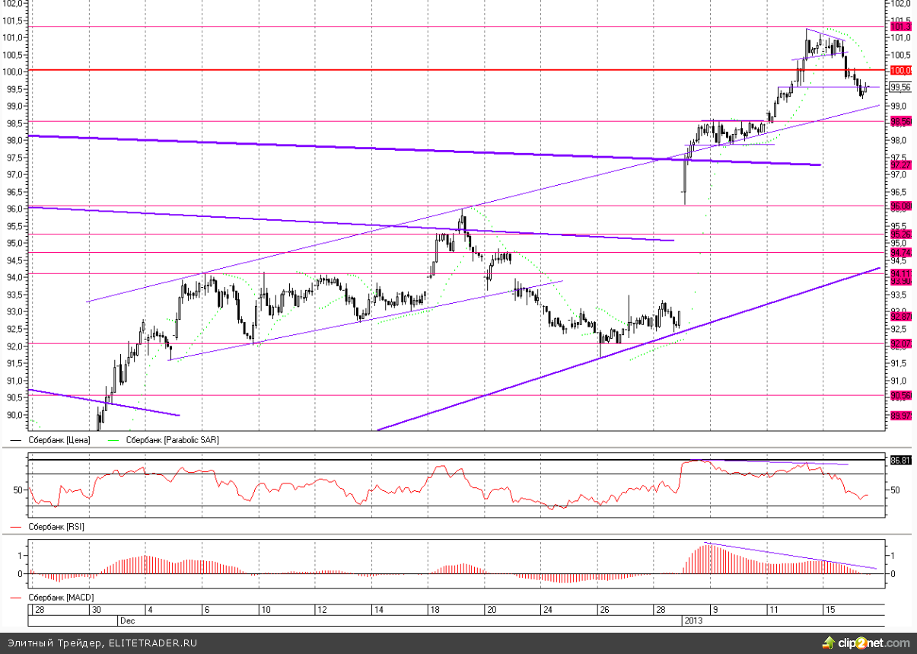Viewport: 917px width, 654px height.
Task: Click the Сбербанк [Parabolic SAR] legend entry
Action: (x=164, y=440)
